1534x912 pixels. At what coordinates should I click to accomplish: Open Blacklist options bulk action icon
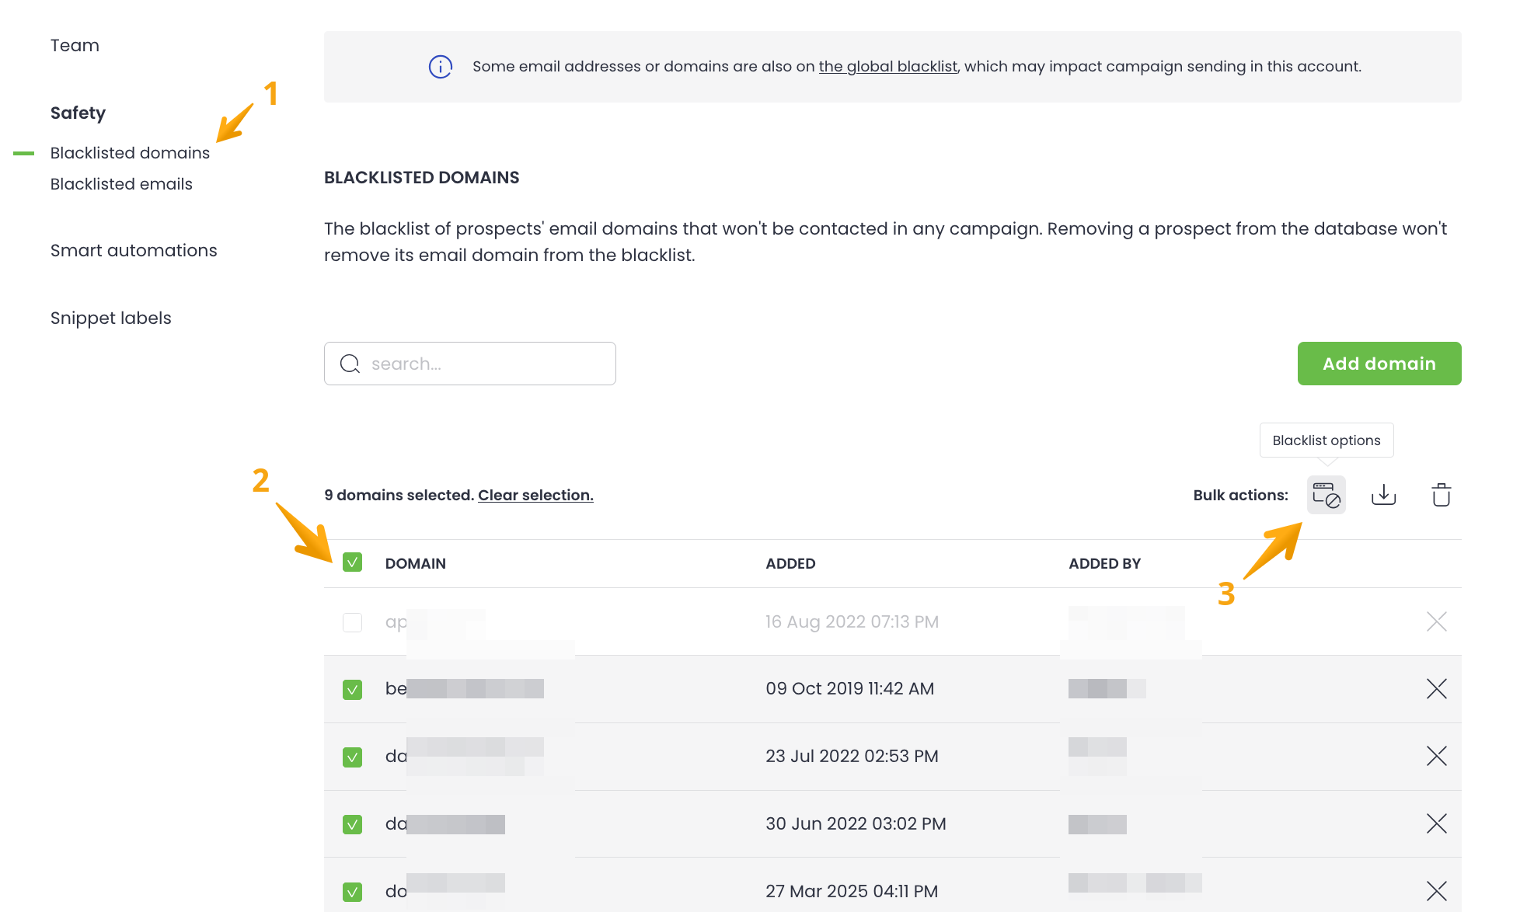(x=1326, y=495)
